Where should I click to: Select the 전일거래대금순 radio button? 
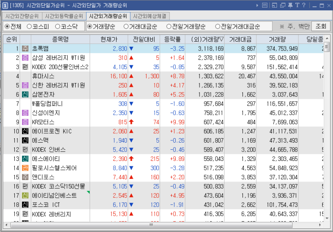tap(218, 26)
